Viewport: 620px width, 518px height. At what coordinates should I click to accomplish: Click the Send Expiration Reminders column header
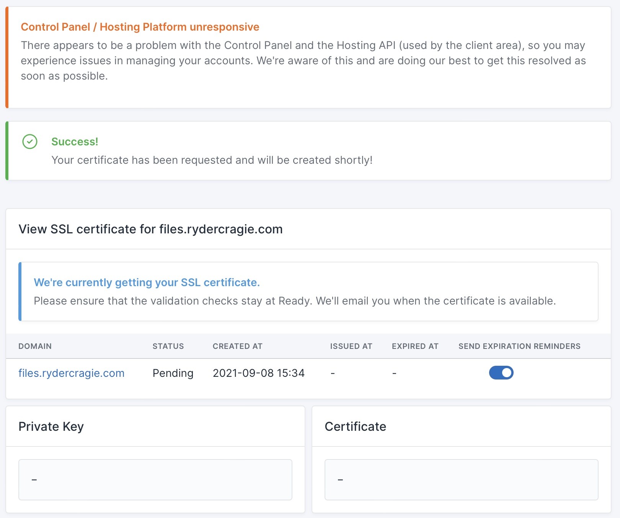point(519,346)
